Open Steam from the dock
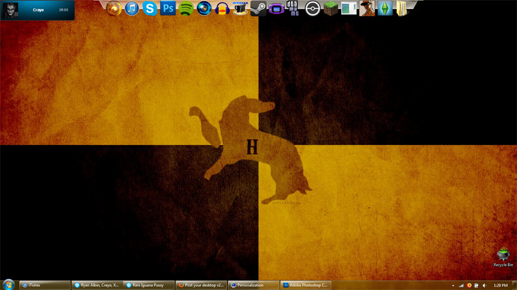The height and width of the screenshot is (290, 517). [x=258, y=8]
